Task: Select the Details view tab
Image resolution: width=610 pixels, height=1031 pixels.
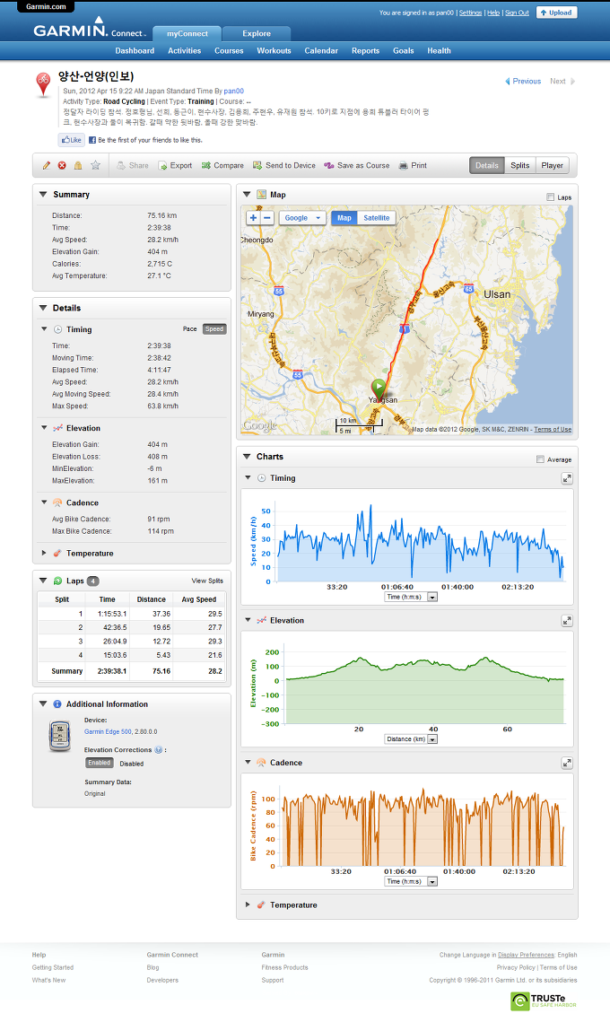Action: click(487, 165)
